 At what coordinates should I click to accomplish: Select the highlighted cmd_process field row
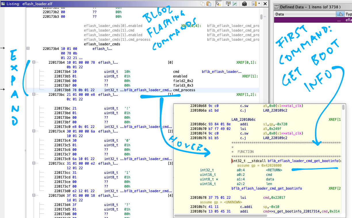115,90
